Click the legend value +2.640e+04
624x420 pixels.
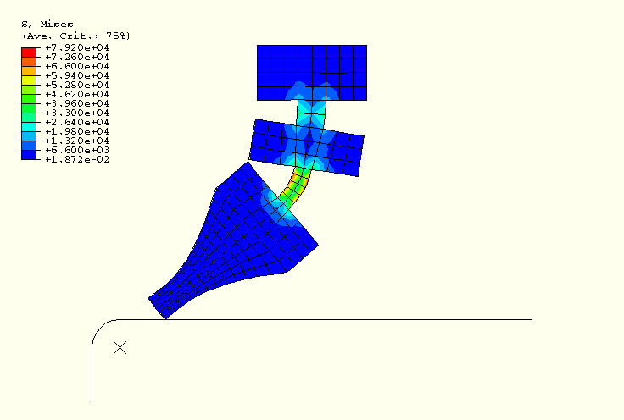77,122
